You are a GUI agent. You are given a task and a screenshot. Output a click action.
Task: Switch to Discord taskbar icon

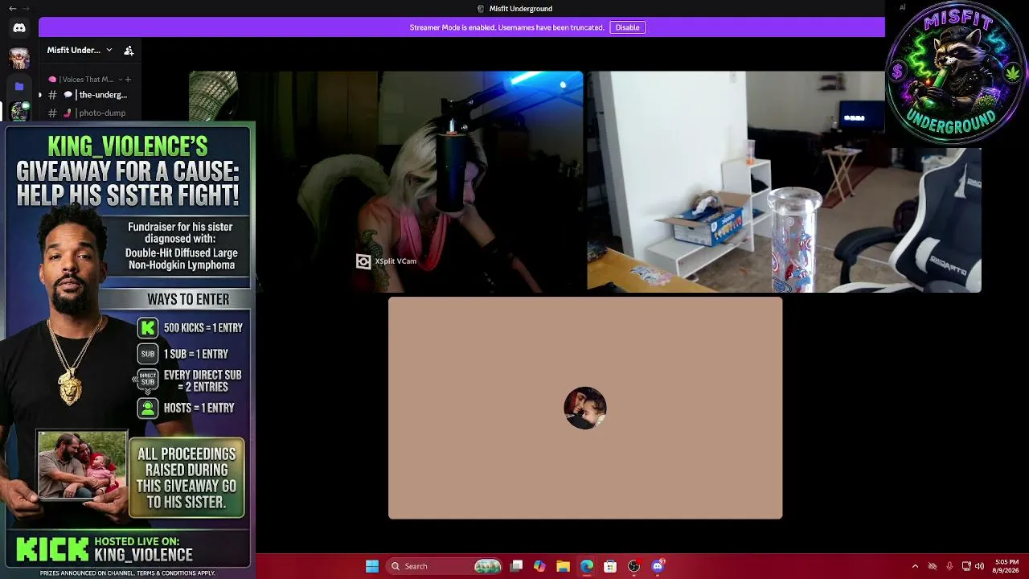click(x=658, y=566)
